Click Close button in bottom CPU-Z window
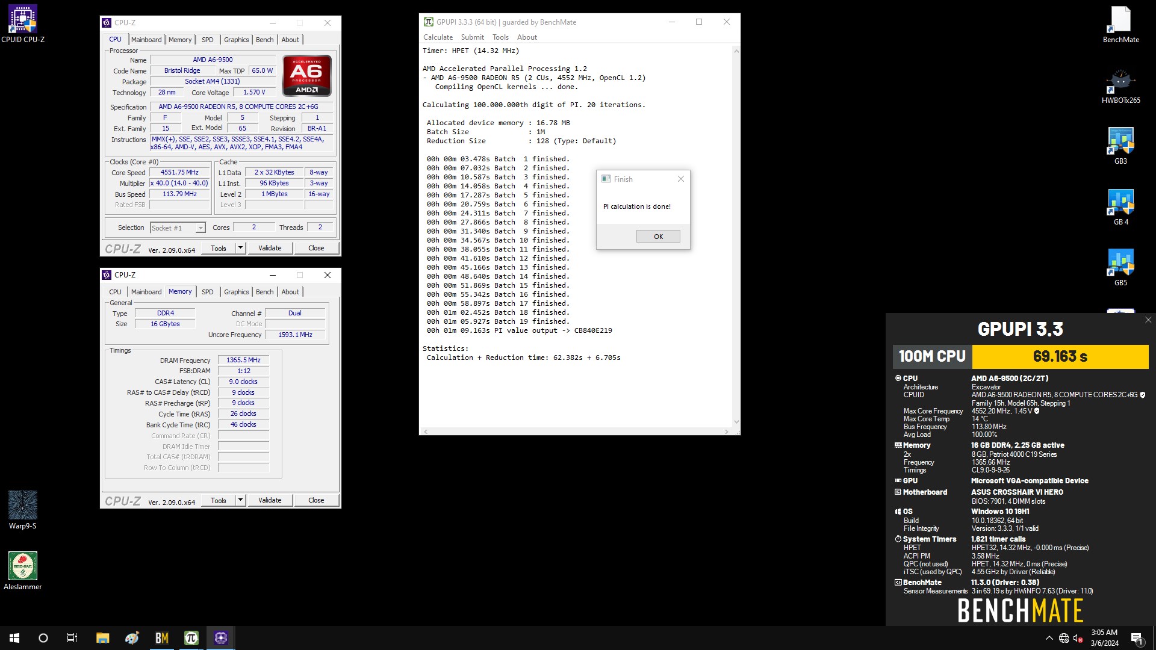This screenshot has width=1156, height=650. (x=316, y=500)
